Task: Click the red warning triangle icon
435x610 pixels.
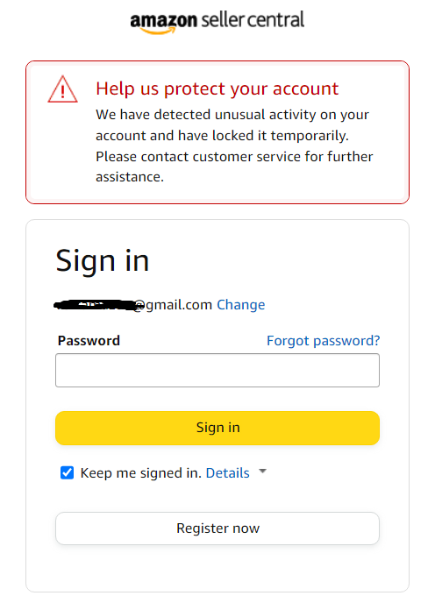Action: click(x=62, y=89)
